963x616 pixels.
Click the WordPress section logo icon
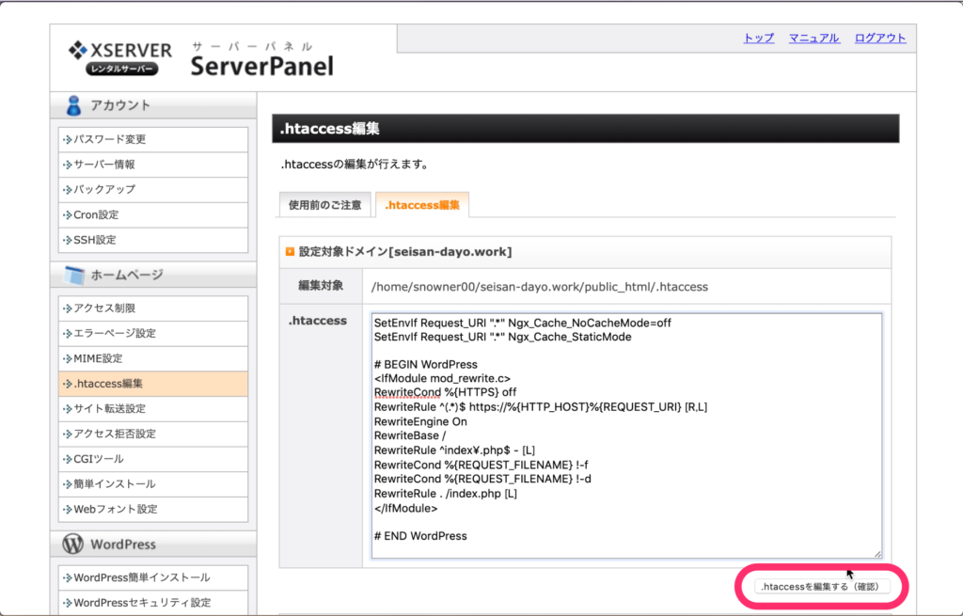pyautogui.click(x=73, y=545)
